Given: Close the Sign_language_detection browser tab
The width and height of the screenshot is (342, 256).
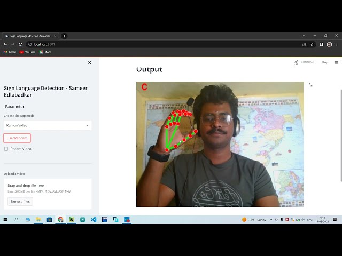Looking at the screenshot, I should [55, 36].
